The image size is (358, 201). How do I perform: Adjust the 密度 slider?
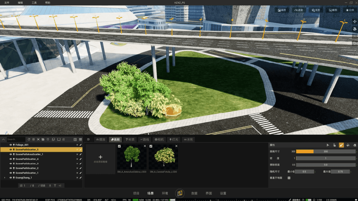(x=326, y=158)
